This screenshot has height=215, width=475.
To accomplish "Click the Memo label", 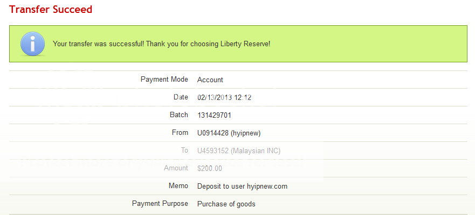I will click(178, 186).
